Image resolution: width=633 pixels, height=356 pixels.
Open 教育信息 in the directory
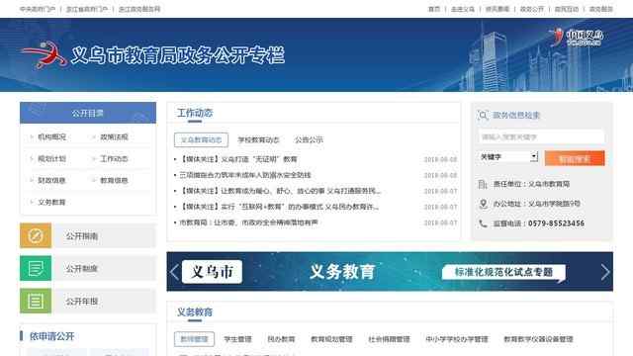tap(114, 180)
